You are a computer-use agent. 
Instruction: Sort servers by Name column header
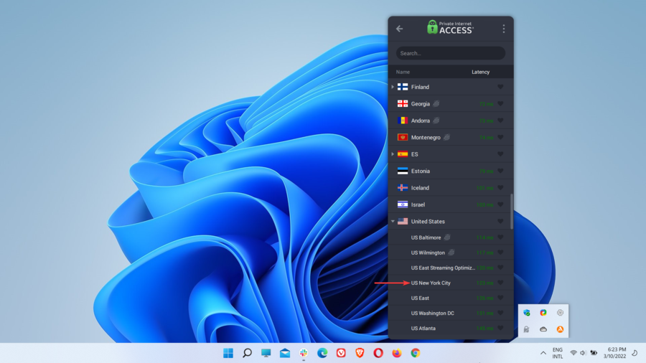click(x=403, y=72)
